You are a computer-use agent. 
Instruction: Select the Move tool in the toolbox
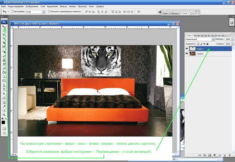pyautogui.click(x=4, y=27)
